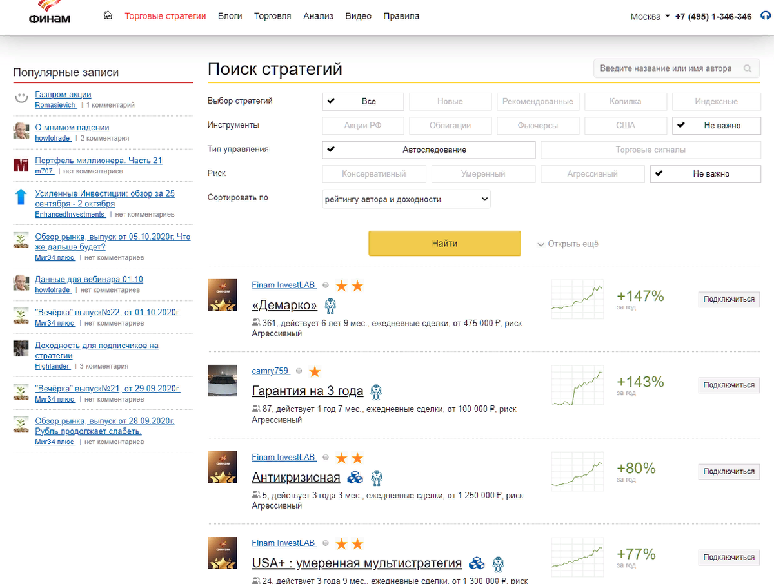This screenshot has height=584, width=774.
Task: Click the robot icon next to Гарантия на 3 года
Action: click(375, 392)
